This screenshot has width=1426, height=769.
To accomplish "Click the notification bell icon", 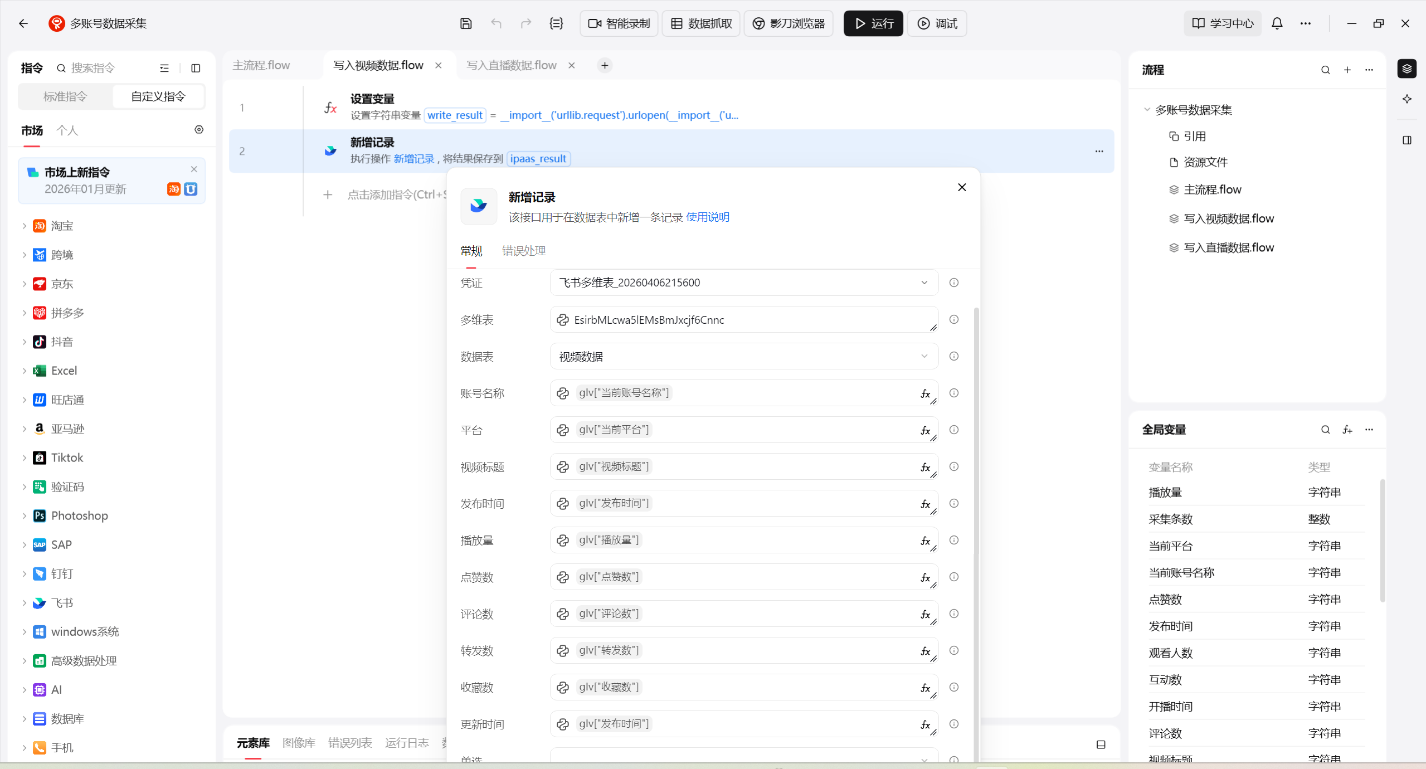I will [1277, 23].
